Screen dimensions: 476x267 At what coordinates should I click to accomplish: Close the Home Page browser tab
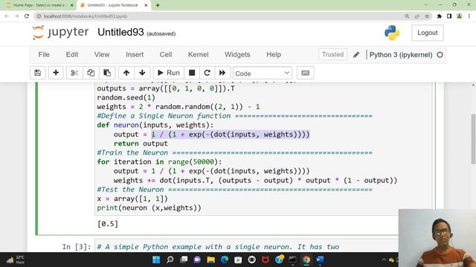click(72, 5)
